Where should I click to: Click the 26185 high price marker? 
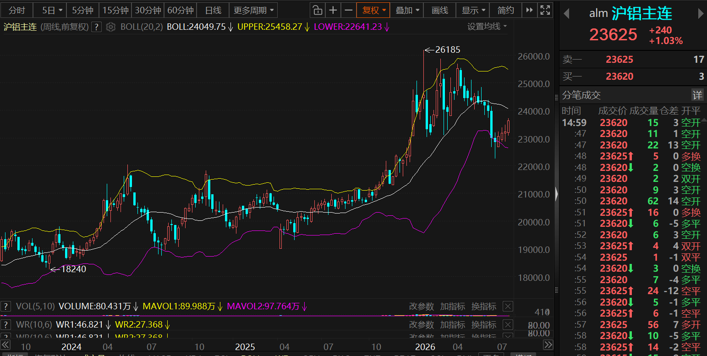(448, 50)
